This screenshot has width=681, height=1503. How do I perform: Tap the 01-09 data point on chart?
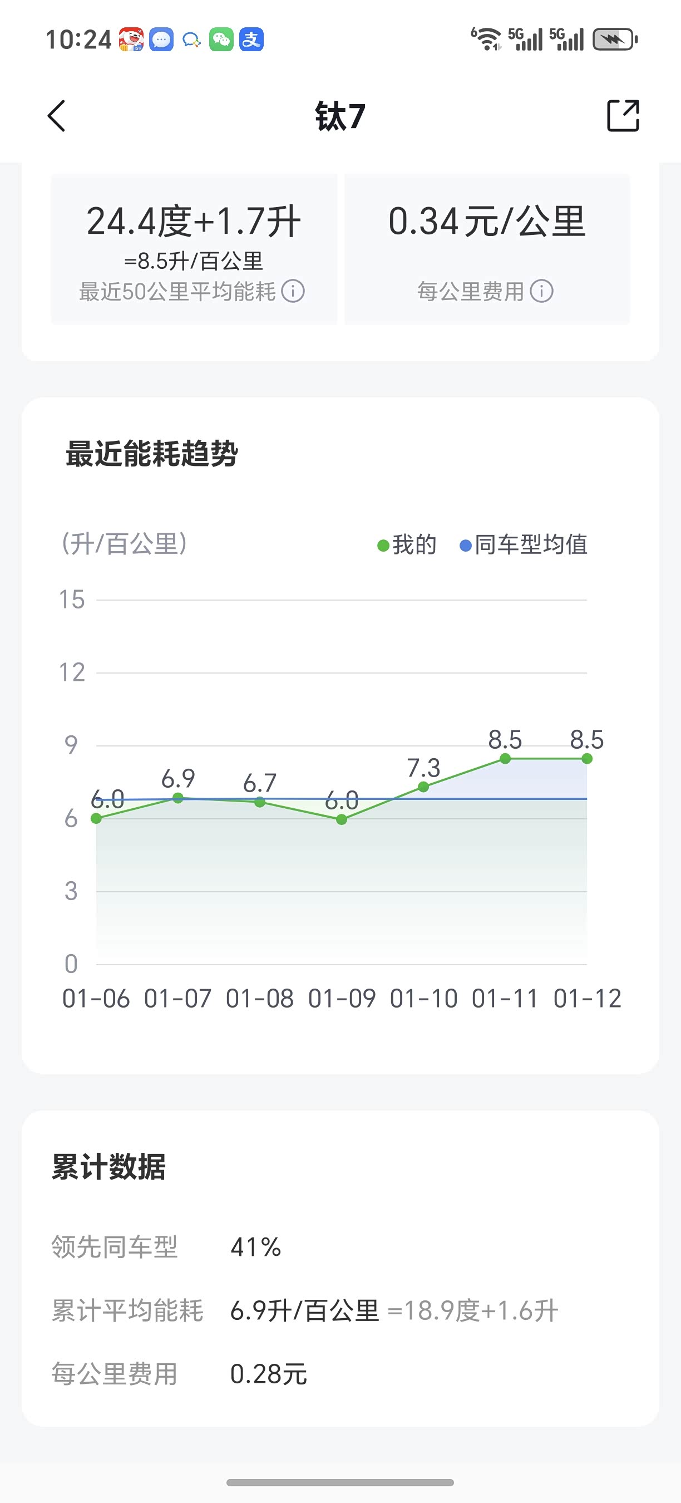coord(342,819)
